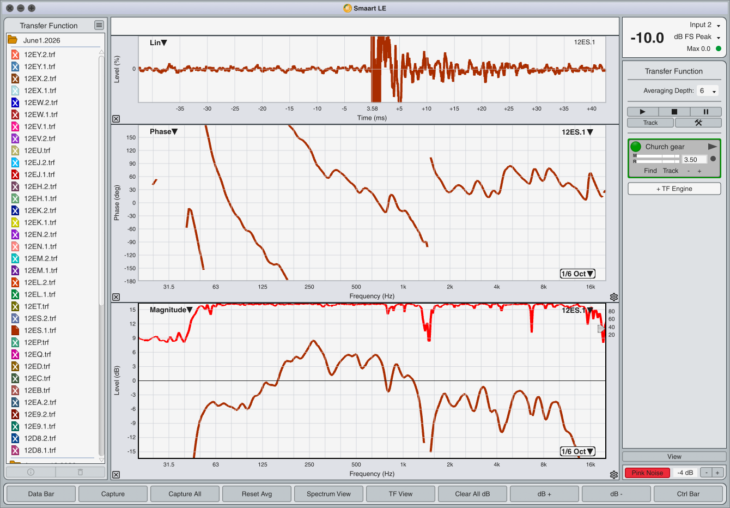The height and width of the screenshot is (508, 730).
Task: Click the gray delay indicator dot
Action: [x=713, y=159]
